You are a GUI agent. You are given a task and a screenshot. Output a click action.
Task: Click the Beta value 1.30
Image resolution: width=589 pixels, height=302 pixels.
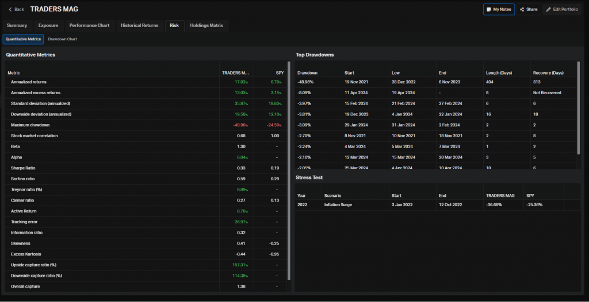242,146
